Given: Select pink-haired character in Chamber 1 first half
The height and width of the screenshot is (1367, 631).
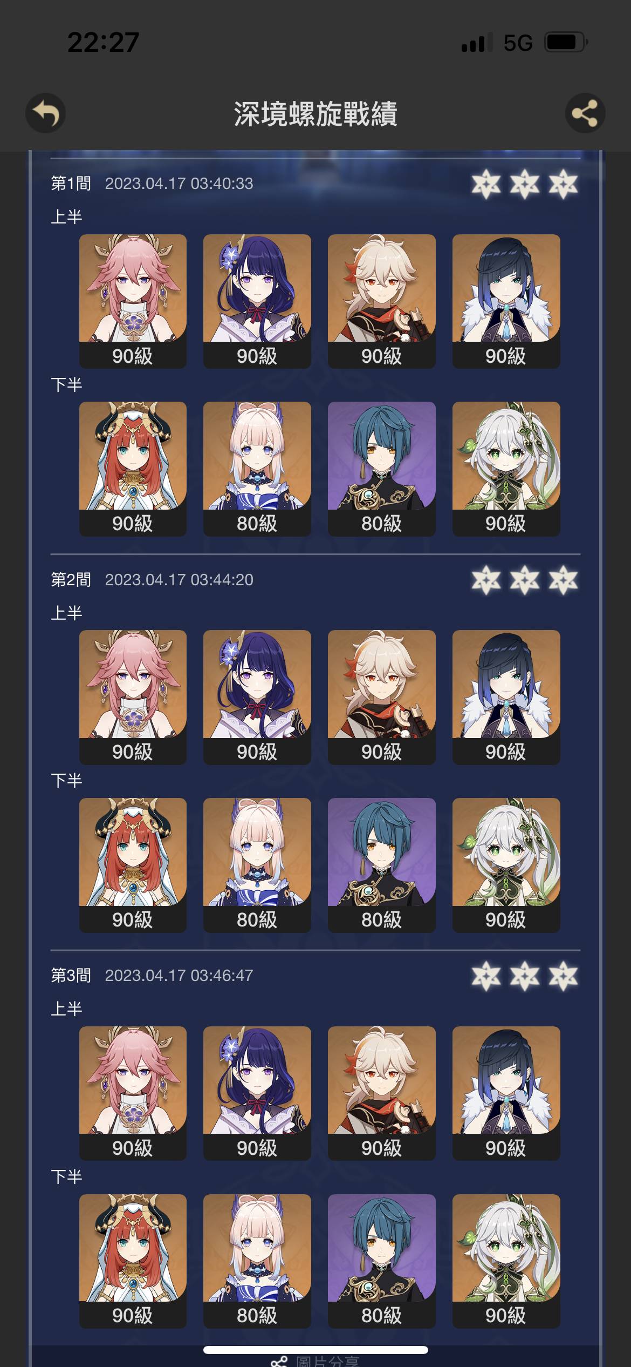Looking at the screenshot, I should pyautogui.click(x=133, y=301).
